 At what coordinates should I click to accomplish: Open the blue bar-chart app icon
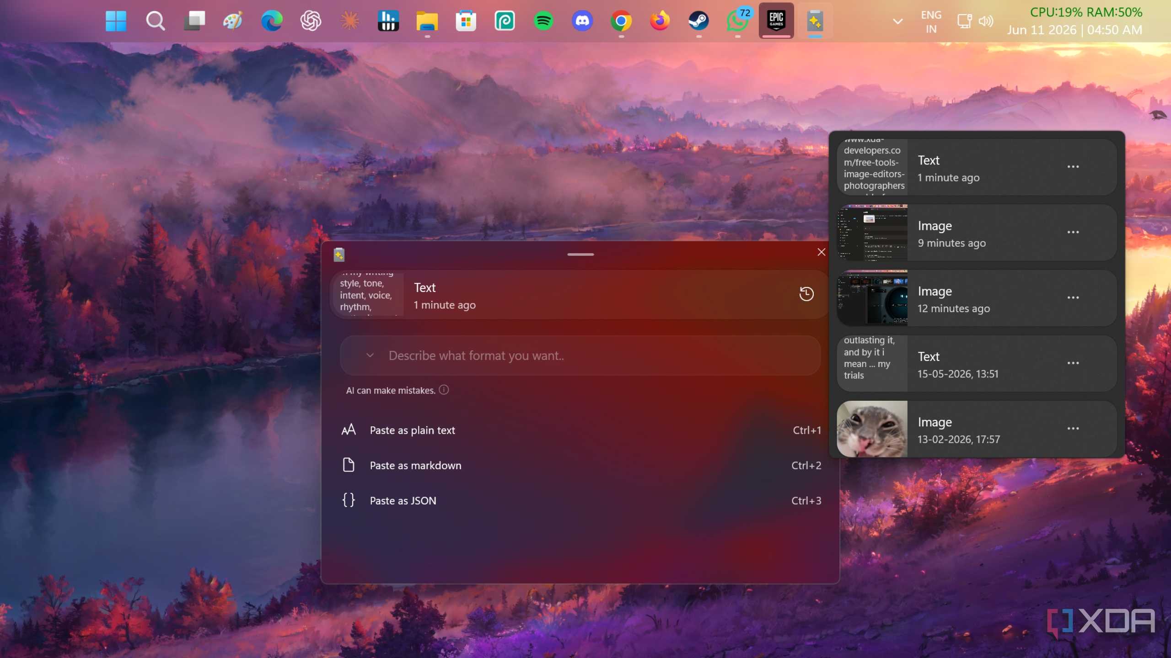tap(388, 21)
